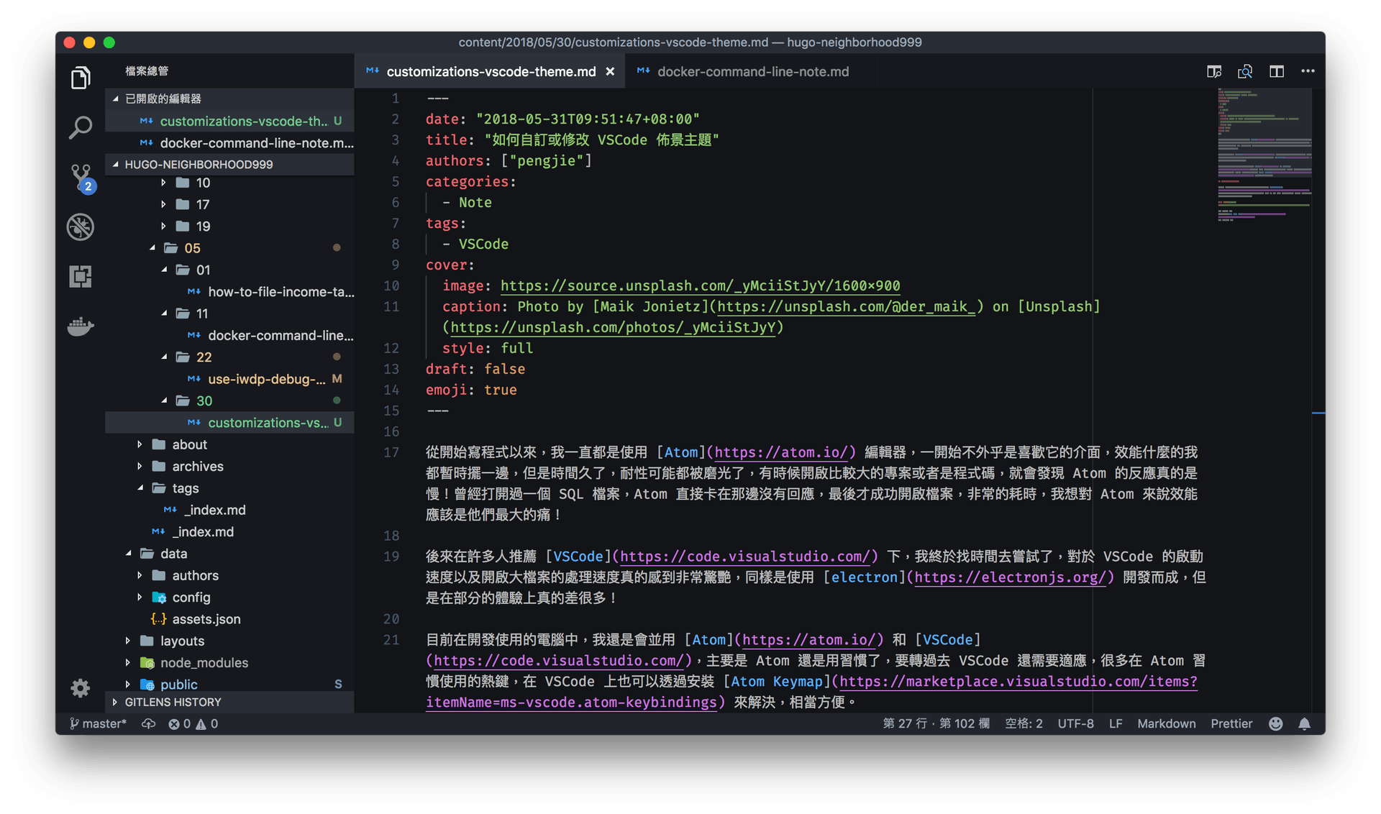This screenshot has width=1381, height=814.
Task: Select the customizations-vscode-theme.md tab
Action: coord(491,71)
